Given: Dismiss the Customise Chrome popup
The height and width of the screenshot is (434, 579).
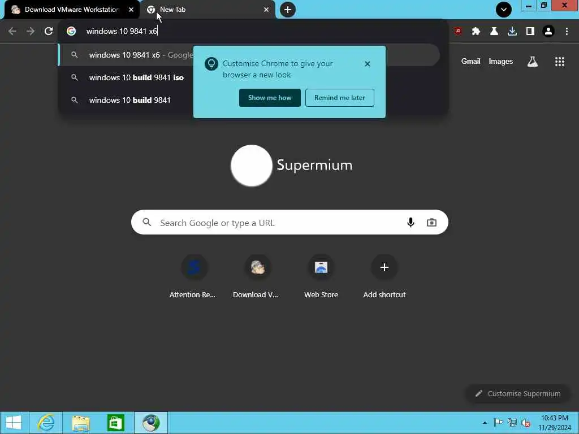Looking at the screenshot, I should point(368,64).
